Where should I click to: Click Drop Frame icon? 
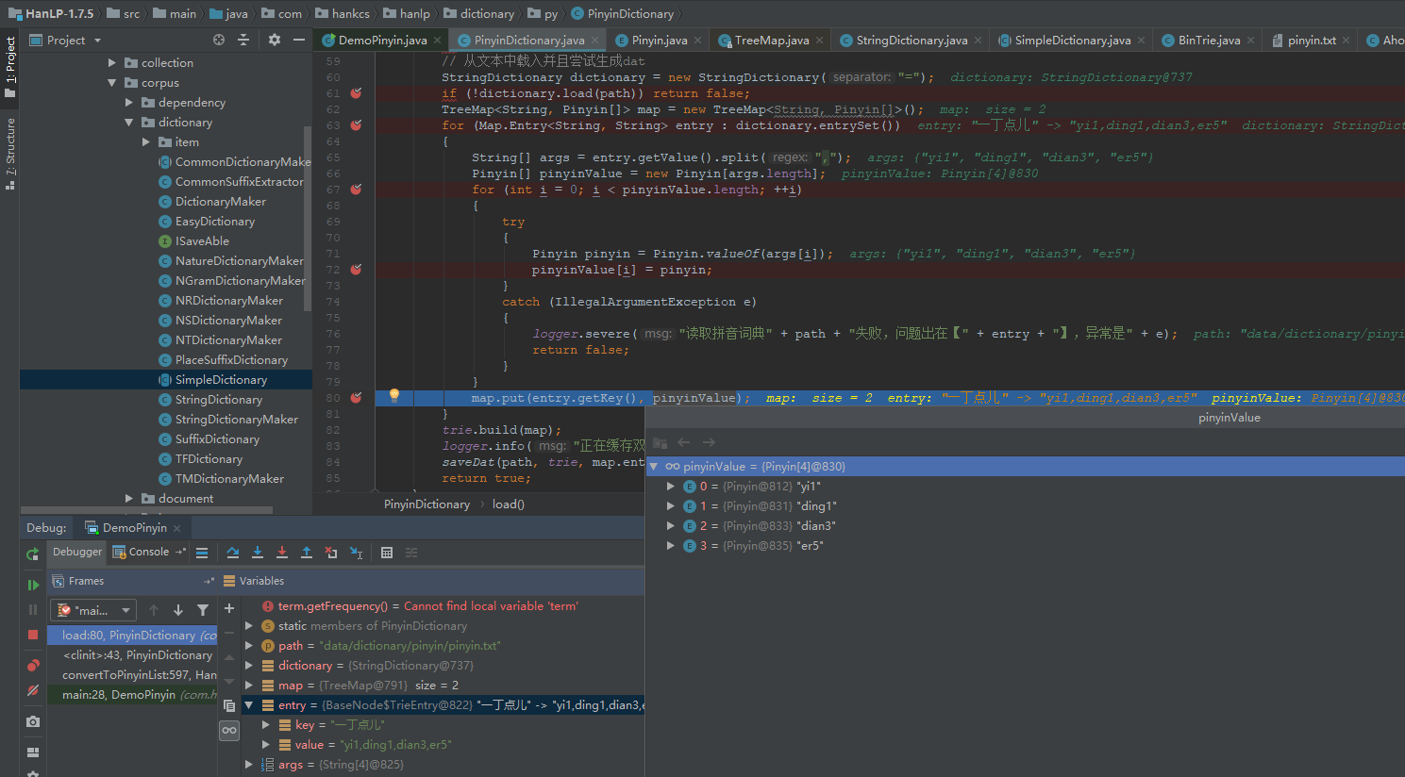coord(331,553)
